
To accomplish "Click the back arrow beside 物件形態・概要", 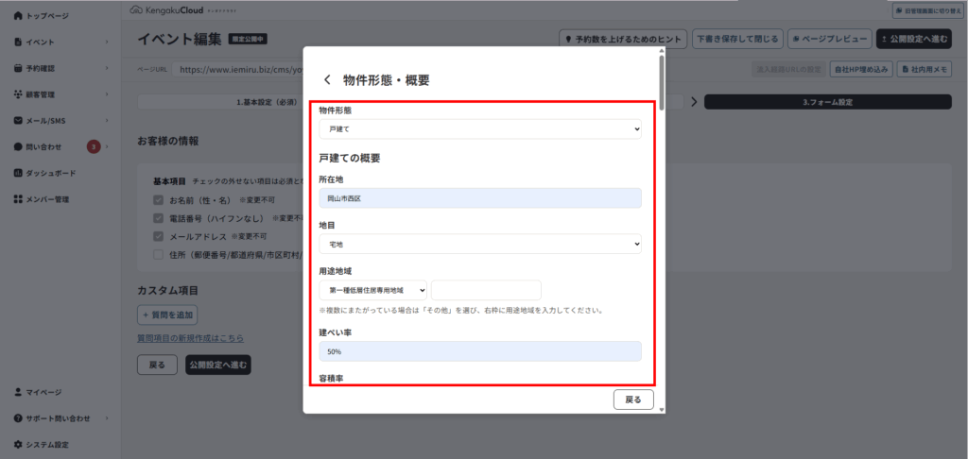I will (327, 79).
